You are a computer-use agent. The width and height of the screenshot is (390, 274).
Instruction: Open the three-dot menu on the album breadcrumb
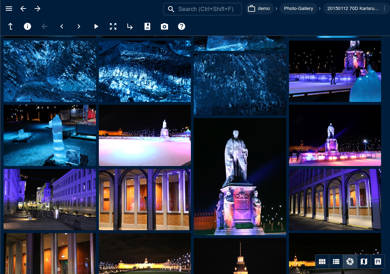tap(384, 9)
